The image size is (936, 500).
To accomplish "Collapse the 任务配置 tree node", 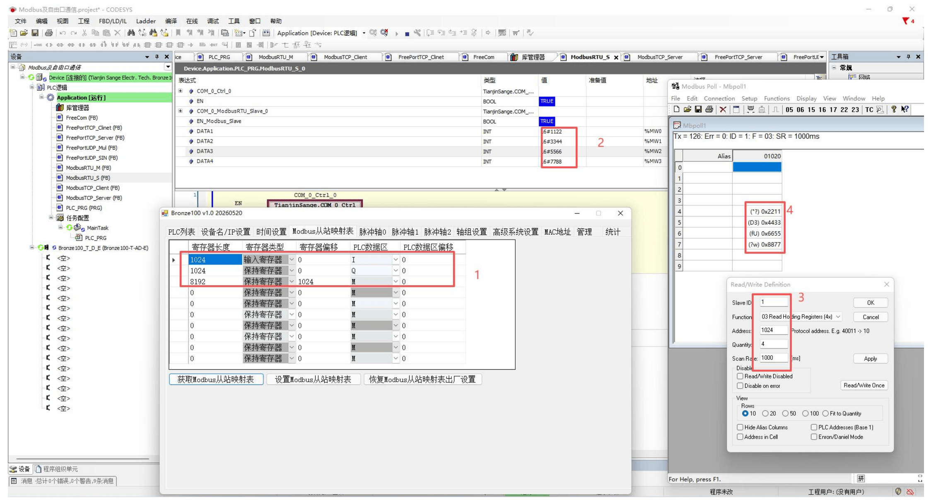I will pyautogui.click(x=51, y=218).
